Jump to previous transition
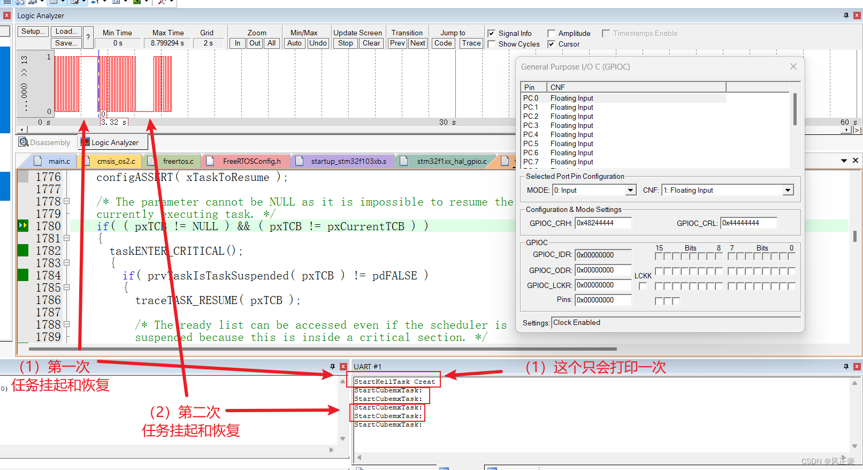 click(x=398, y=43)
